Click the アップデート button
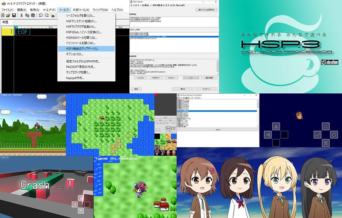This screenshot has height=218, width=342. (x=206, y=89)
